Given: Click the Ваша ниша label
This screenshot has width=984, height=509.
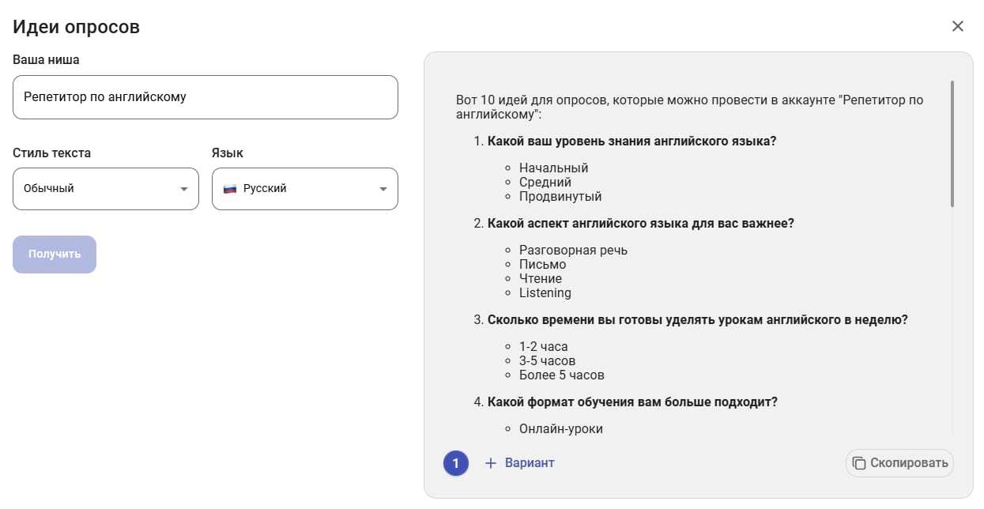Looking at the screenshot, I should (x=46, y=60).
